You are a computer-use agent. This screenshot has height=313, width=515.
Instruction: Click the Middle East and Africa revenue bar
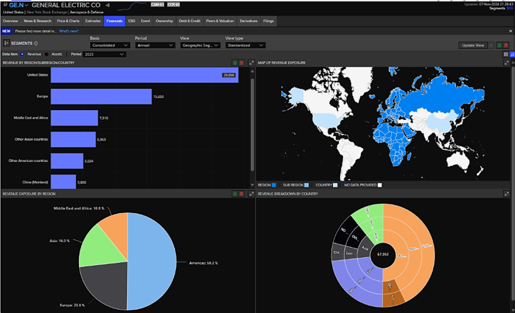(x=74, y=118)
